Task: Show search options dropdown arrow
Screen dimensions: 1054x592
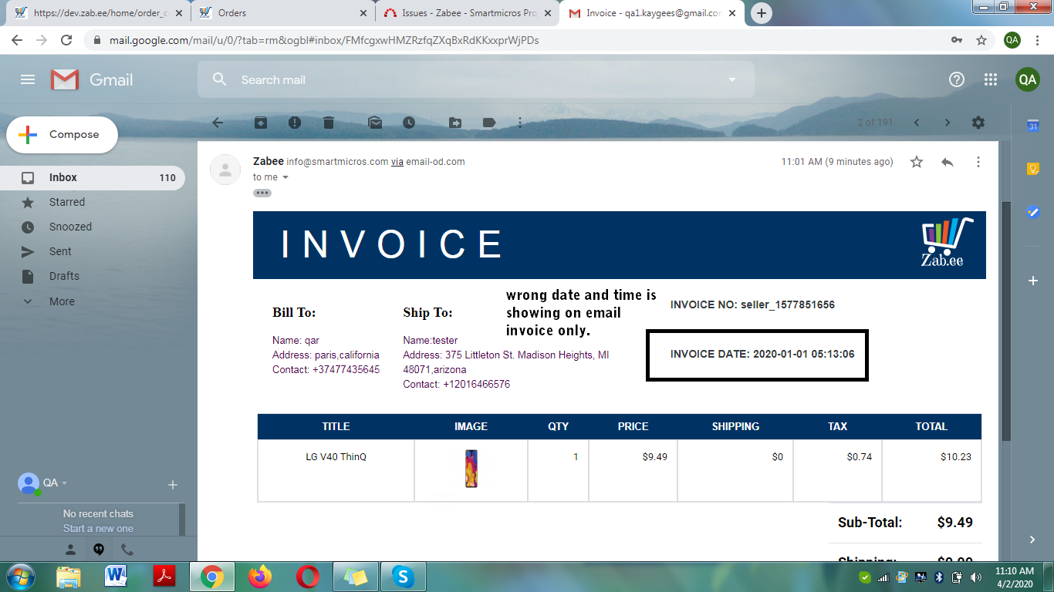Action: [x=732, y=79]
